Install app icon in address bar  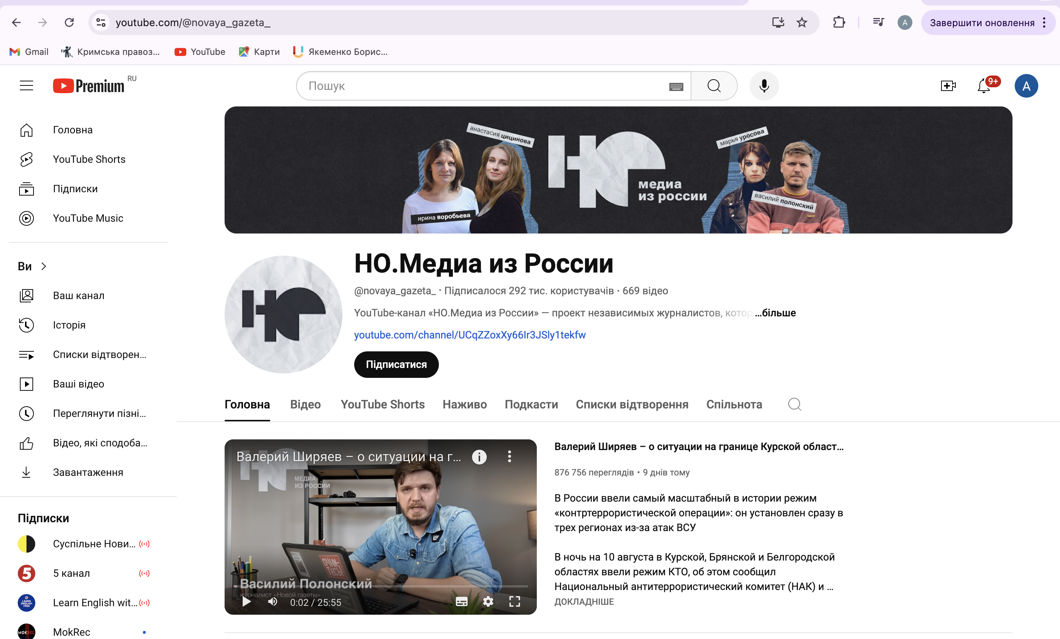(778, 22)
